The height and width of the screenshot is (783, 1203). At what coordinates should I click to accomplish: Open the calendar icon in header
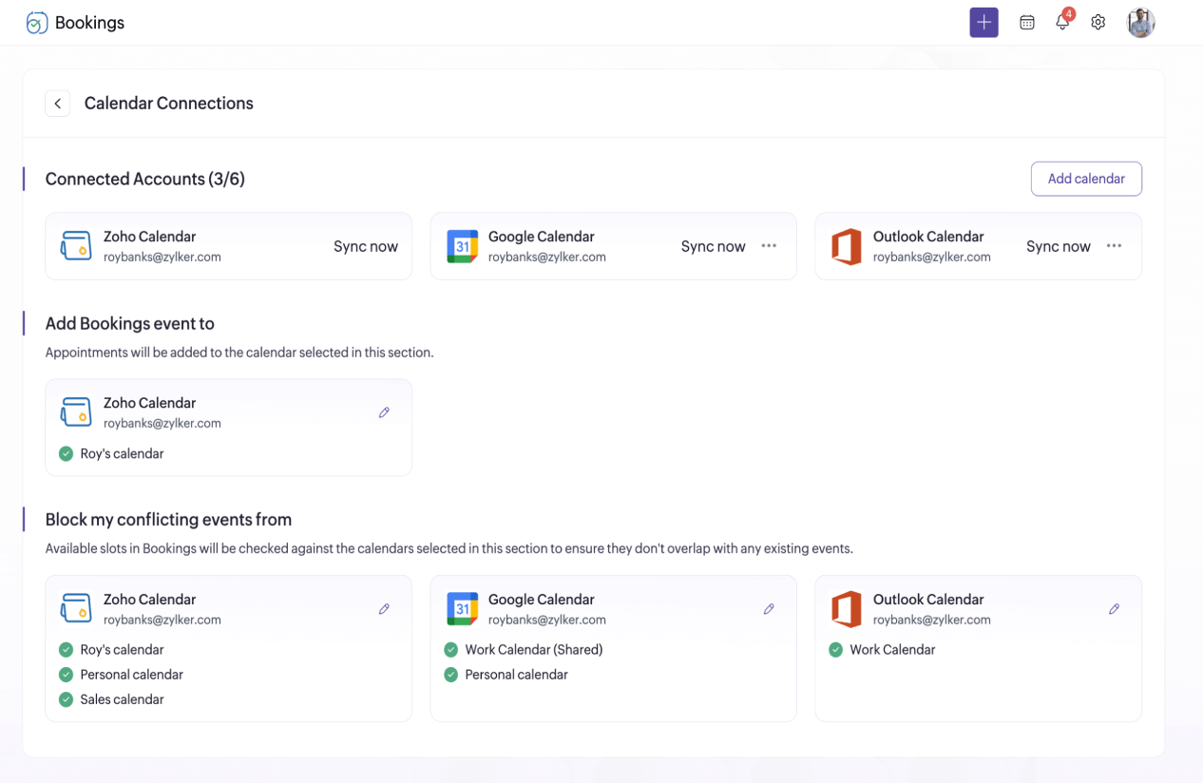click(x=1026, y=22)
